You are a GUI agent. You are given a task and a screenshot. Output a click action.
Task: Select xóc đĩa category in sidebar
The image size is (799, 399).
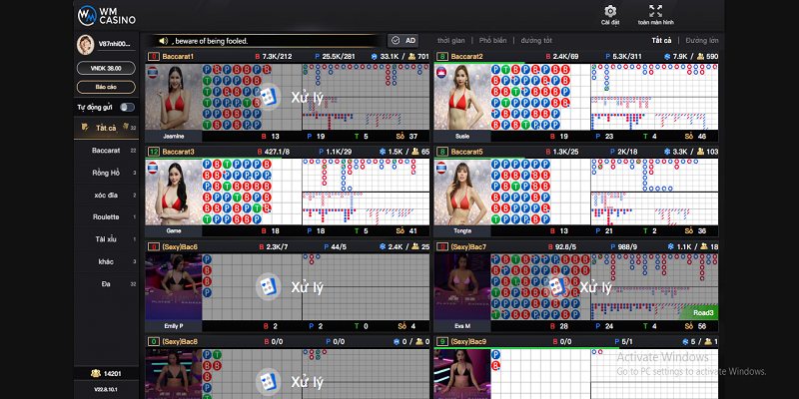click(x=106, y=195)
